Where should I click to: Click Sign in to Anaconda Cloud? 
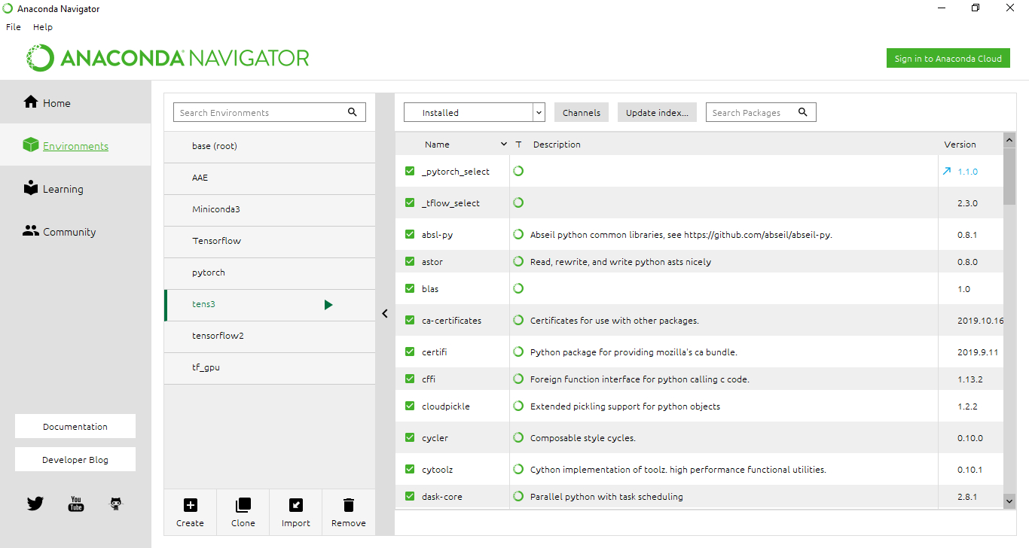pyautogui.click(x=948, y=59)
